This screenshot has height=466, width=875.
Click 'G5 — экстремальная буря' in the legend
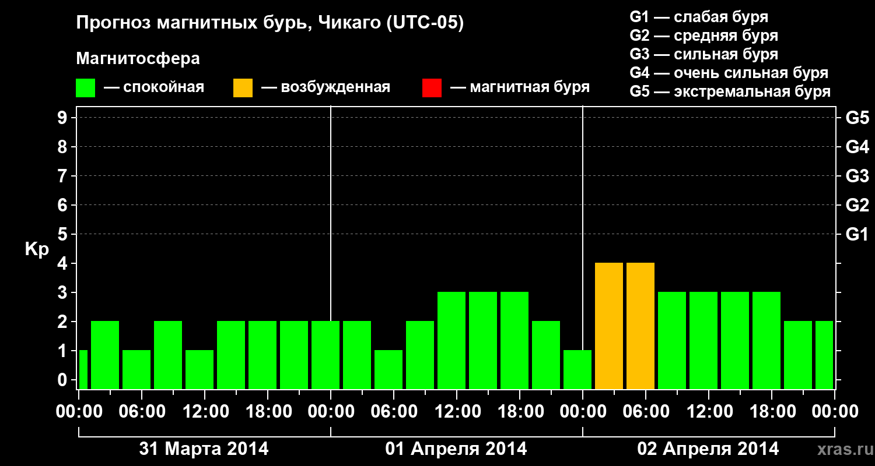click(730, 91)
